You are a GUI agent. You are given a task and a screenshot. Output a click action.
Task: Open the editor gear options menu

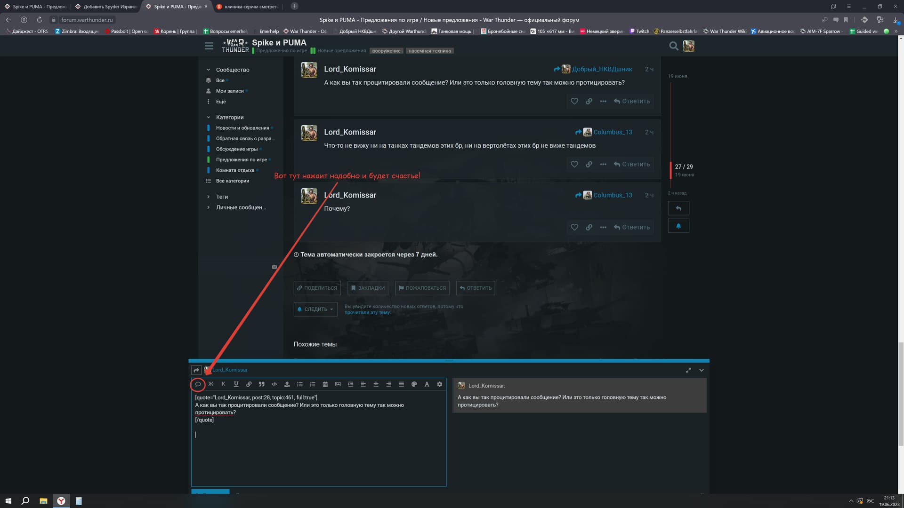coord(439,384)
